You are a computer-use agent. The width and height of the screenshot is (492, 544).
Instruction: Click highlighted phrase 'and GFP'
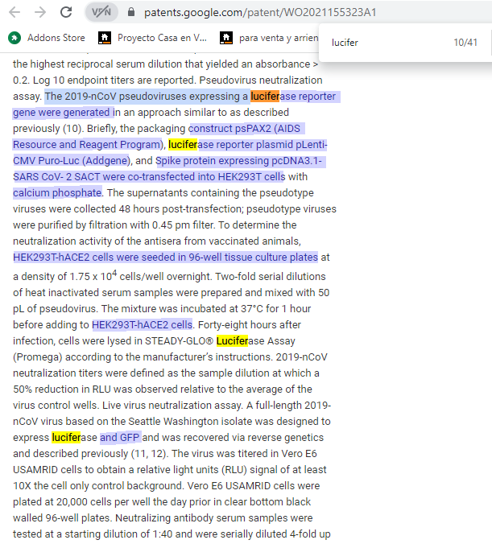click(120, 437)
